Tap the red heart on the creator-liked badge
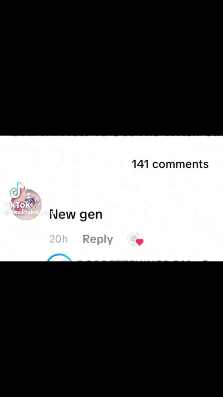 pos(140,242)
